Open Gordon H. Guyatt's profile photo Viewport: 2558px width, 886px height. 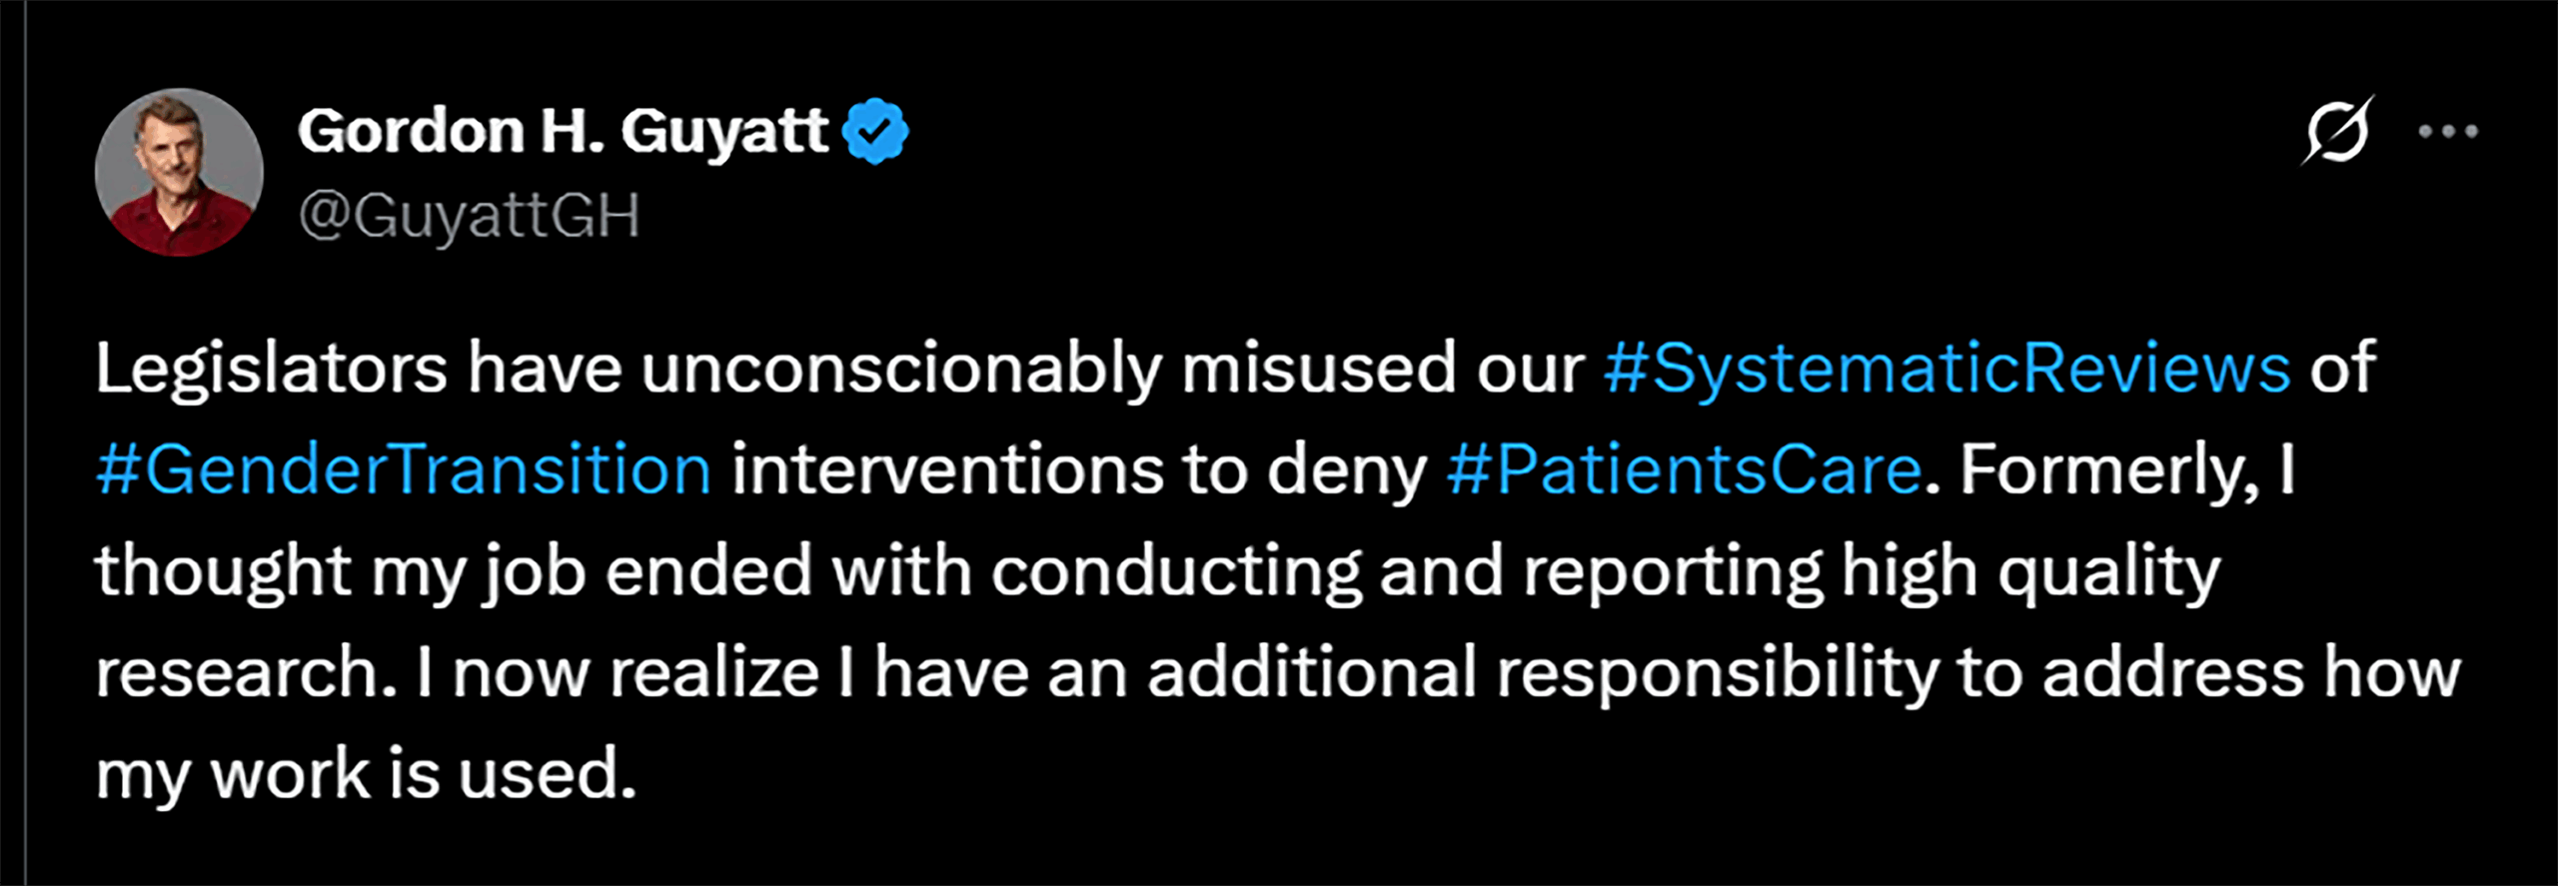point(179,172)
